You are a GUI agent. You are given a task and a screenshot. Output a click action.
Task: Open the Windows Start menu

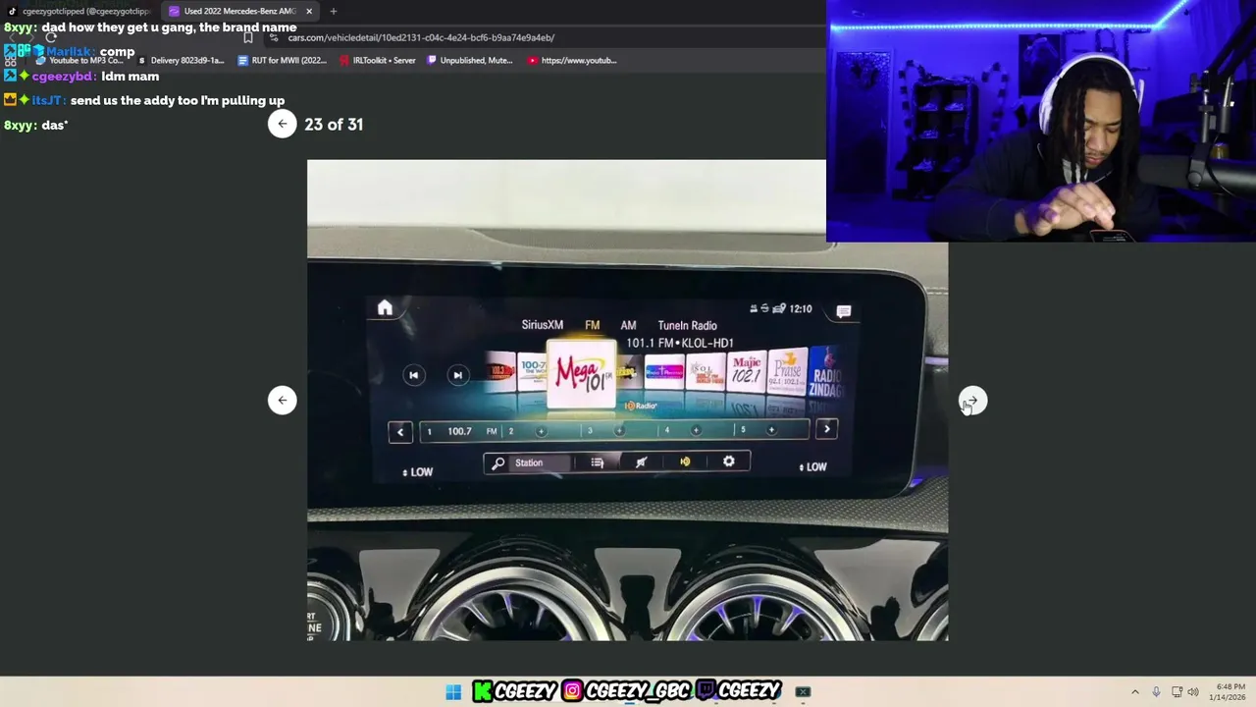pos(453,692)
